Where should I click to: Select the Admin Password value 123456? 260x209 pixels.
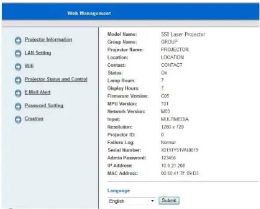169,158
